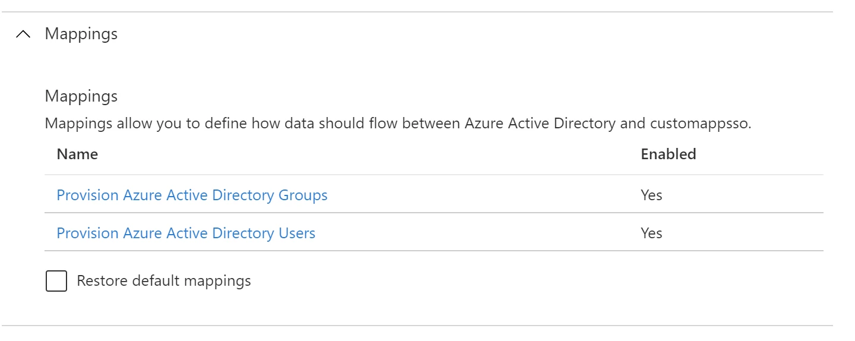This screenshot has width=855, height=341.
Task: Click the word 'Users' in second mapping link
Action: point(297,233)
